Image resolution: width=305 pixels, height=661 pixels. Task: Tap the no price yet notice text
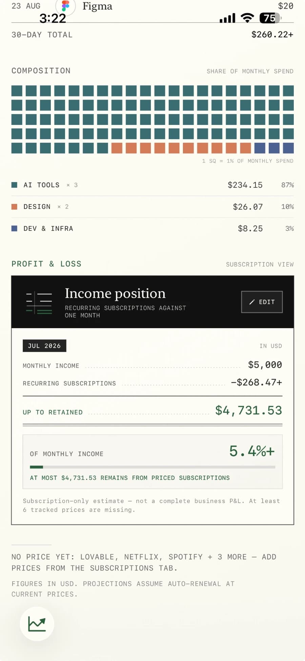coord(144,562)
